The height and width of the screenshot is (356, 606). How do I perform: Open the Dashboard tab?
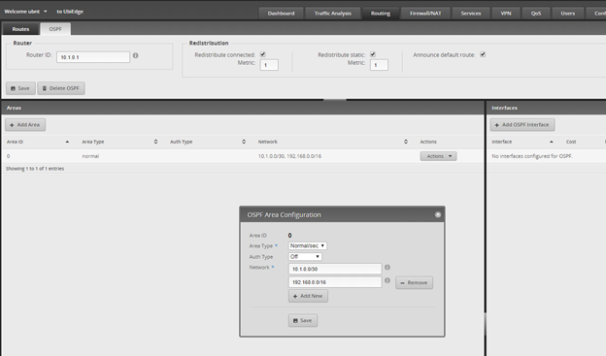281,14
